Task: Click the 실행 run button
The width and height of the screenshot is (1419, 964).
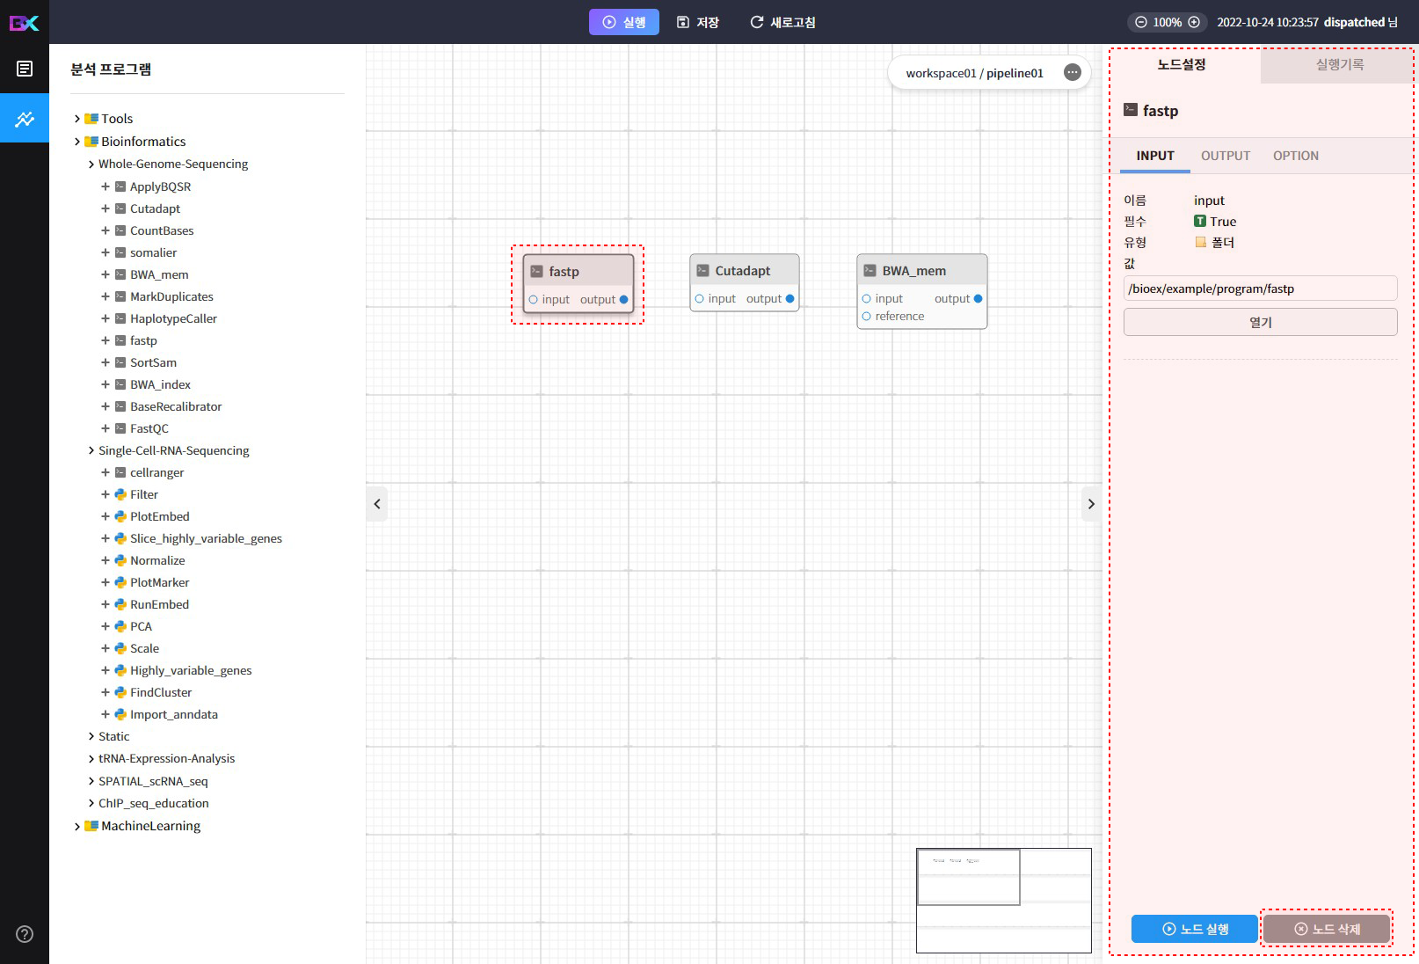Action: 624,22
